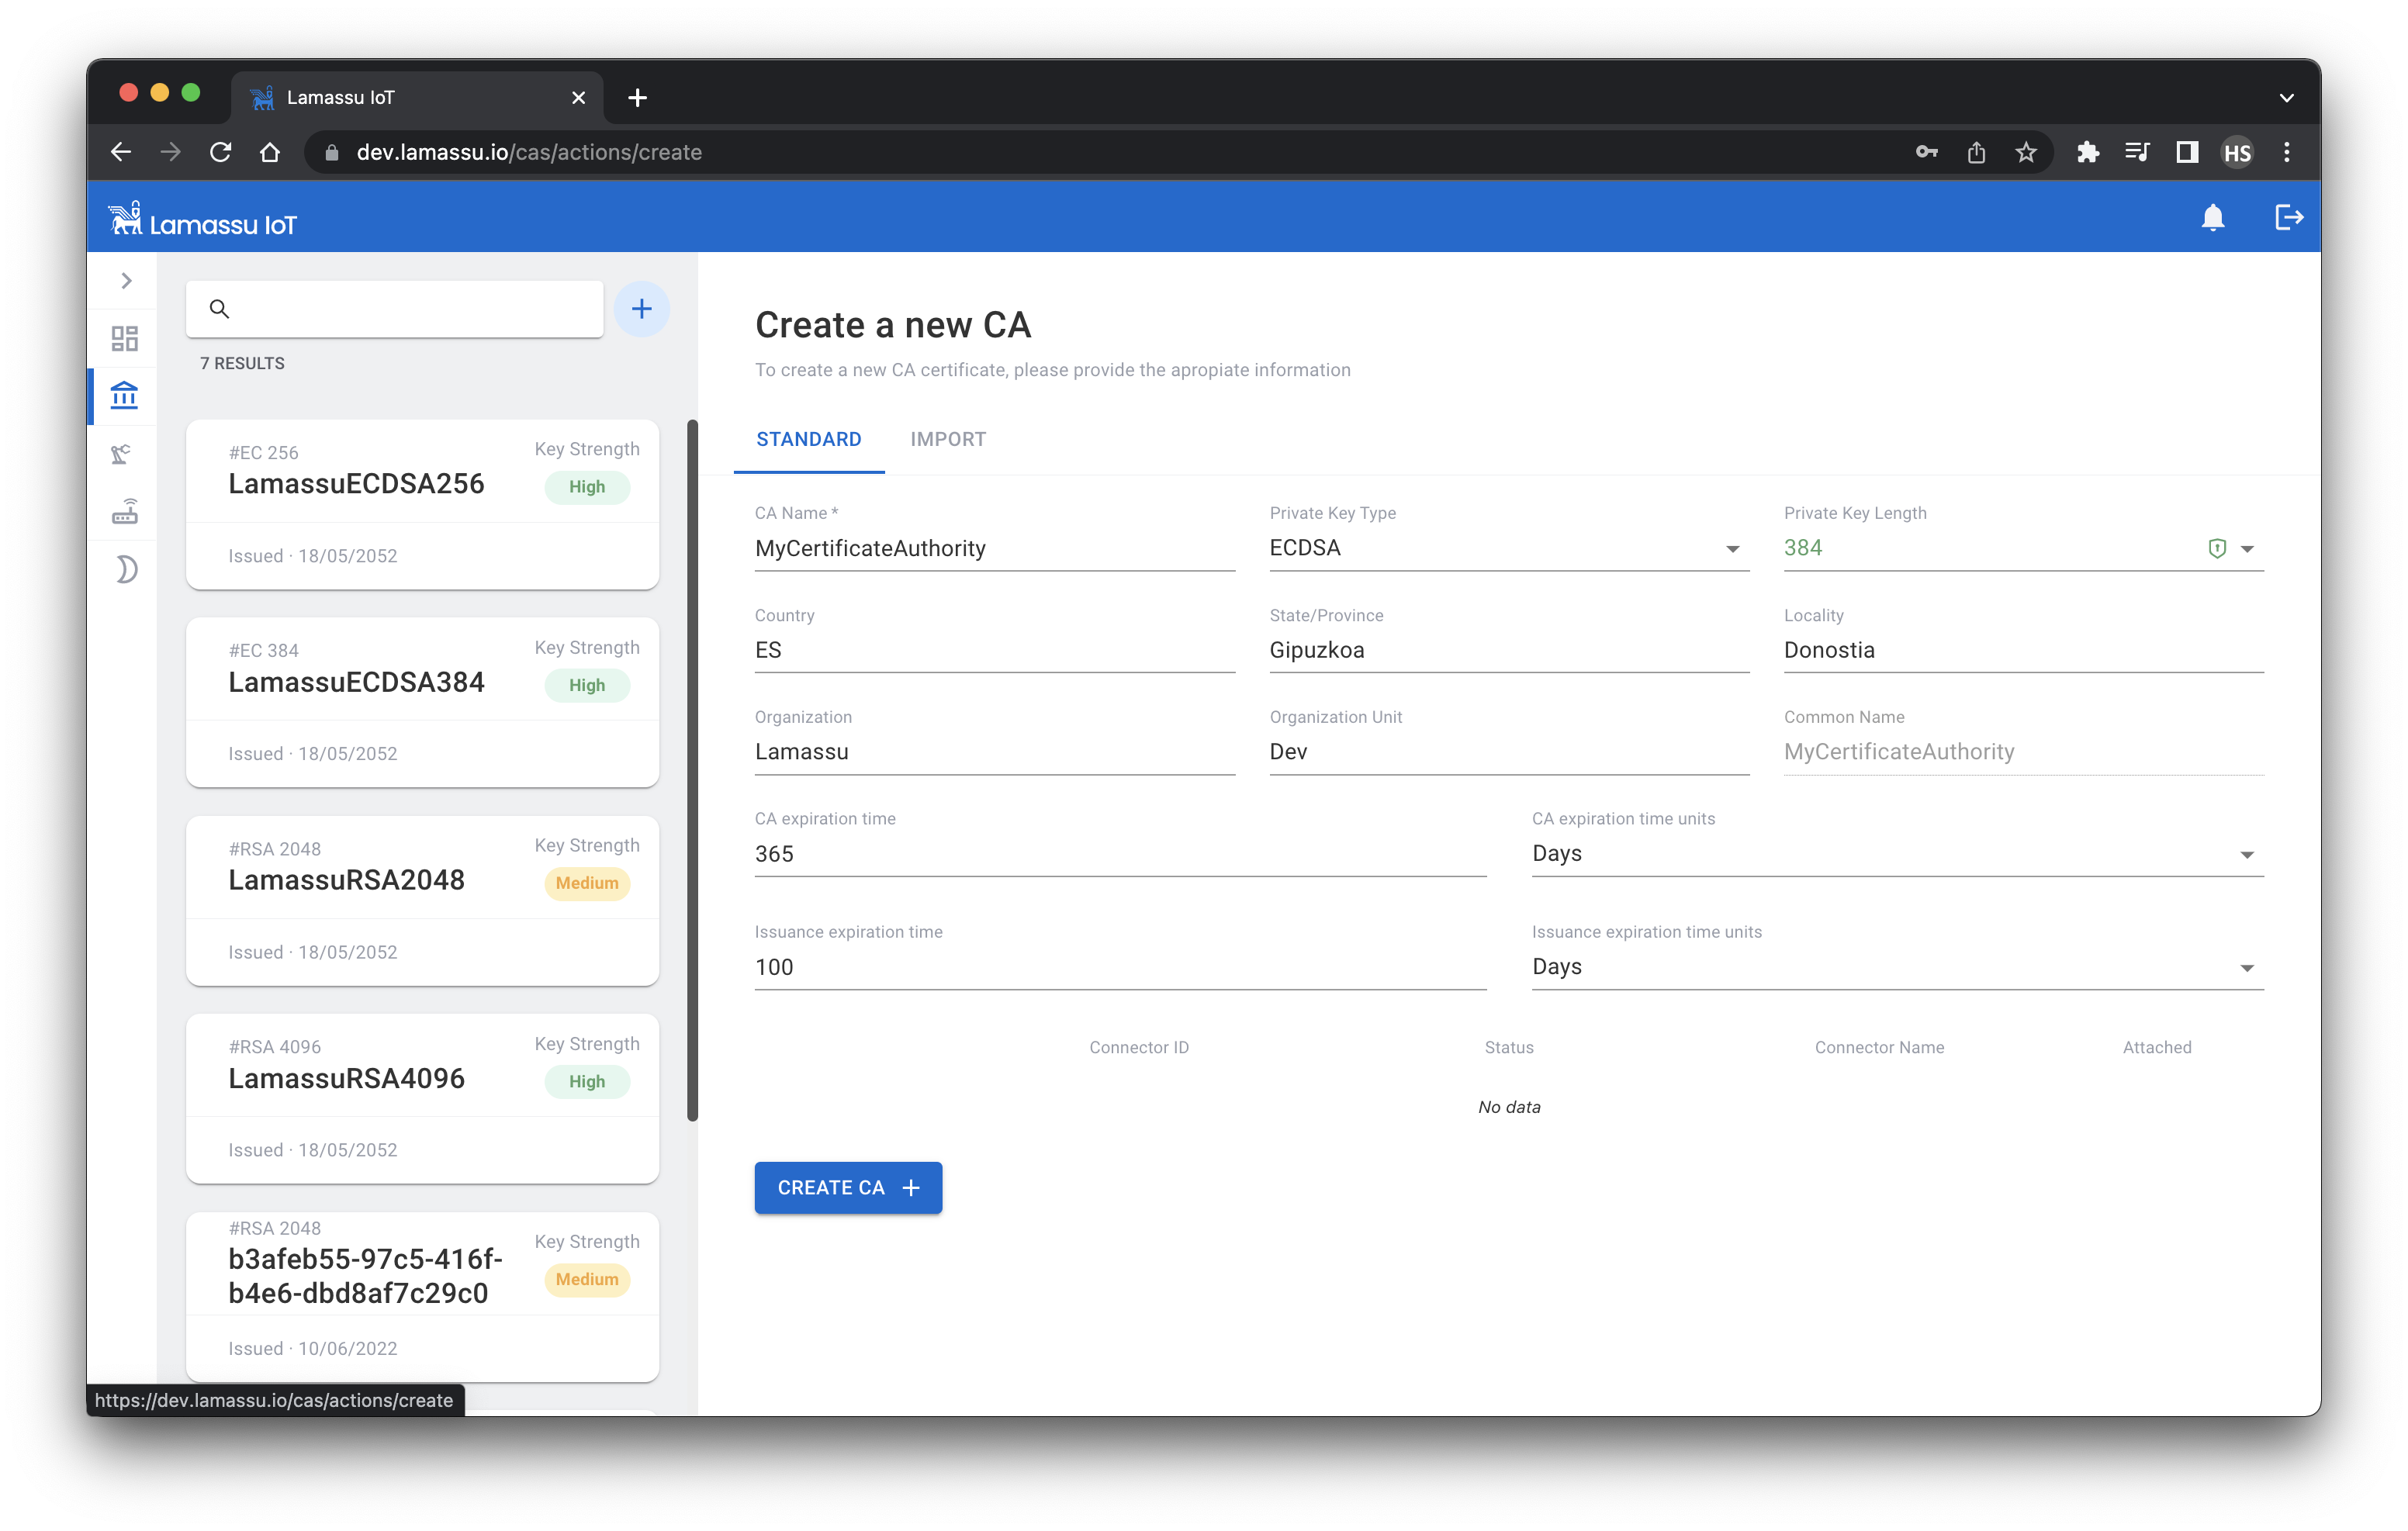Image resolution: width=2408 pixels, height=1531 pixels.
Task: Open the Certificate Authorities bank icon
Action: click(125, 395)
